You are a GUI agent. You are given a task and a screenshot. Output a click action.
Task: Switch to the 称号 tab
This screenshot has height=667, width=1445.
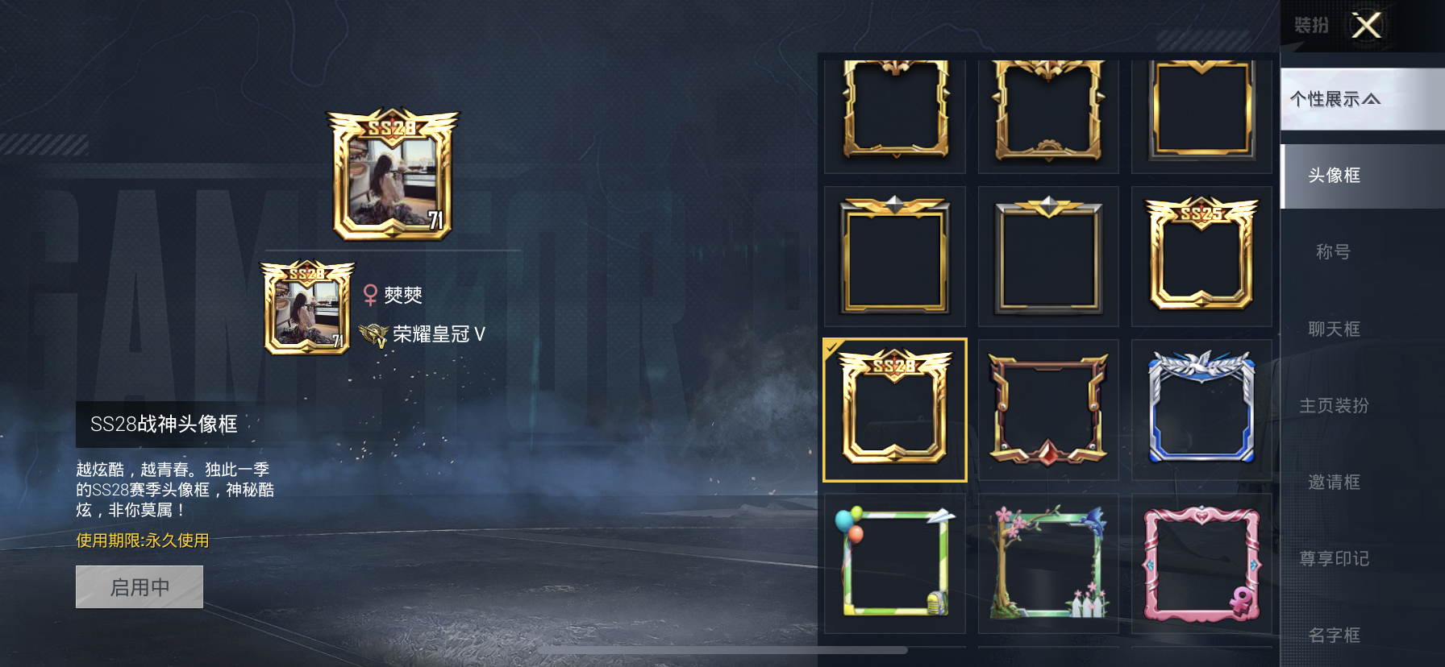click(1333, 252)
